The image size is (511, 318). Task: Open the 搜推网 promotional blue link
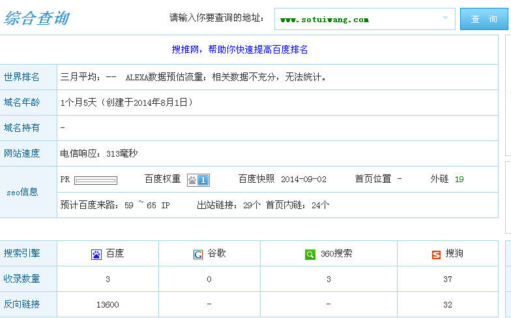tap(240, 50)
